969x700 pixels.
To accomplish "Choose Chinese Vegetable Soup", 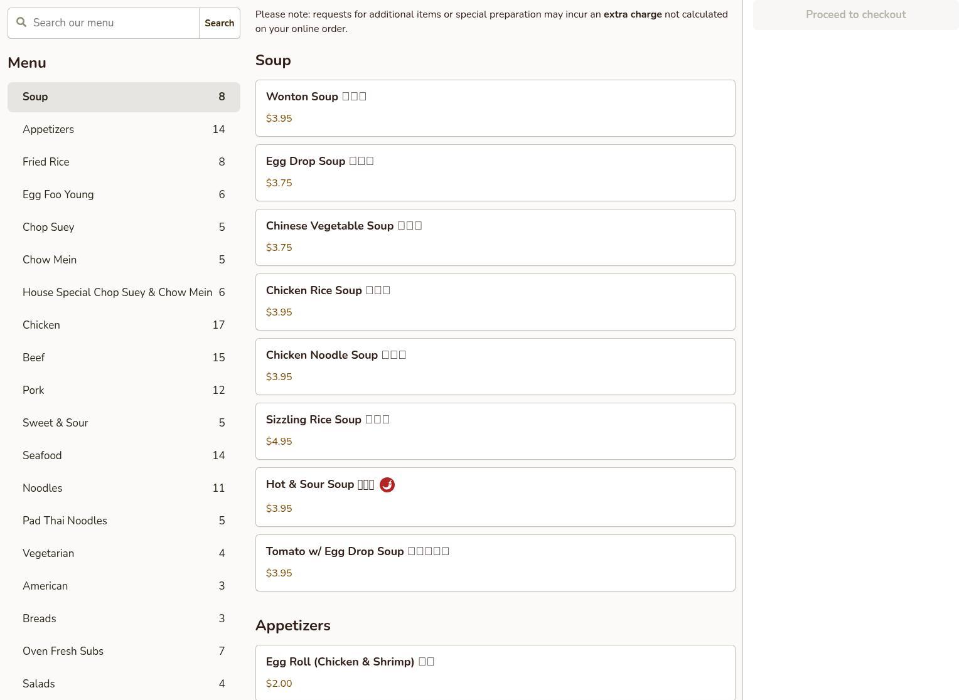I will coord(495,237).
